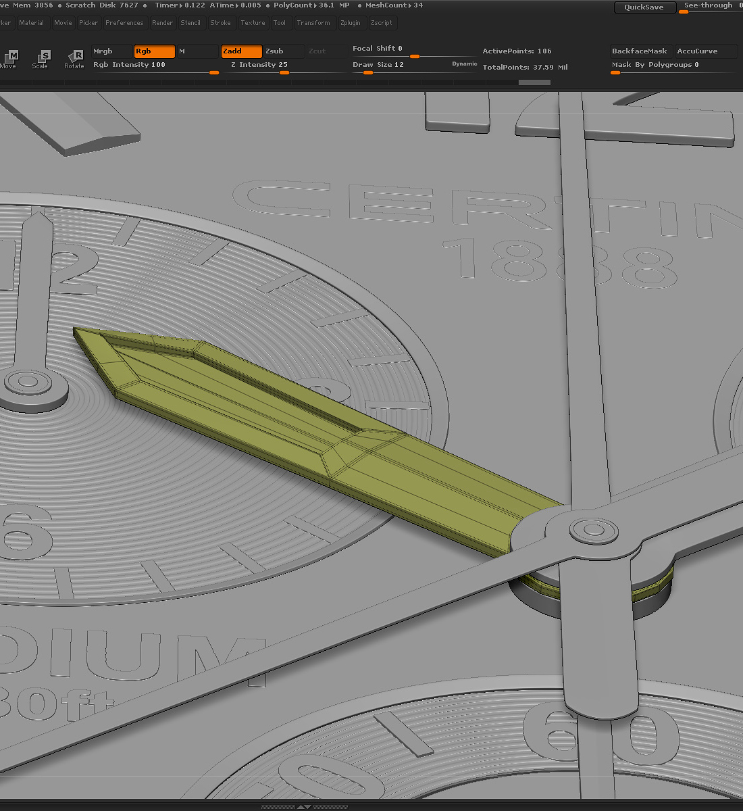Disable Zadd sculpting mode
743x811 pixels.
[x=241, y=51]
